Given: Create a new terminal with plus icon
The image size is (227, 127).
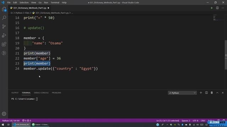Looking at the screenshot, I should [201, 93].
